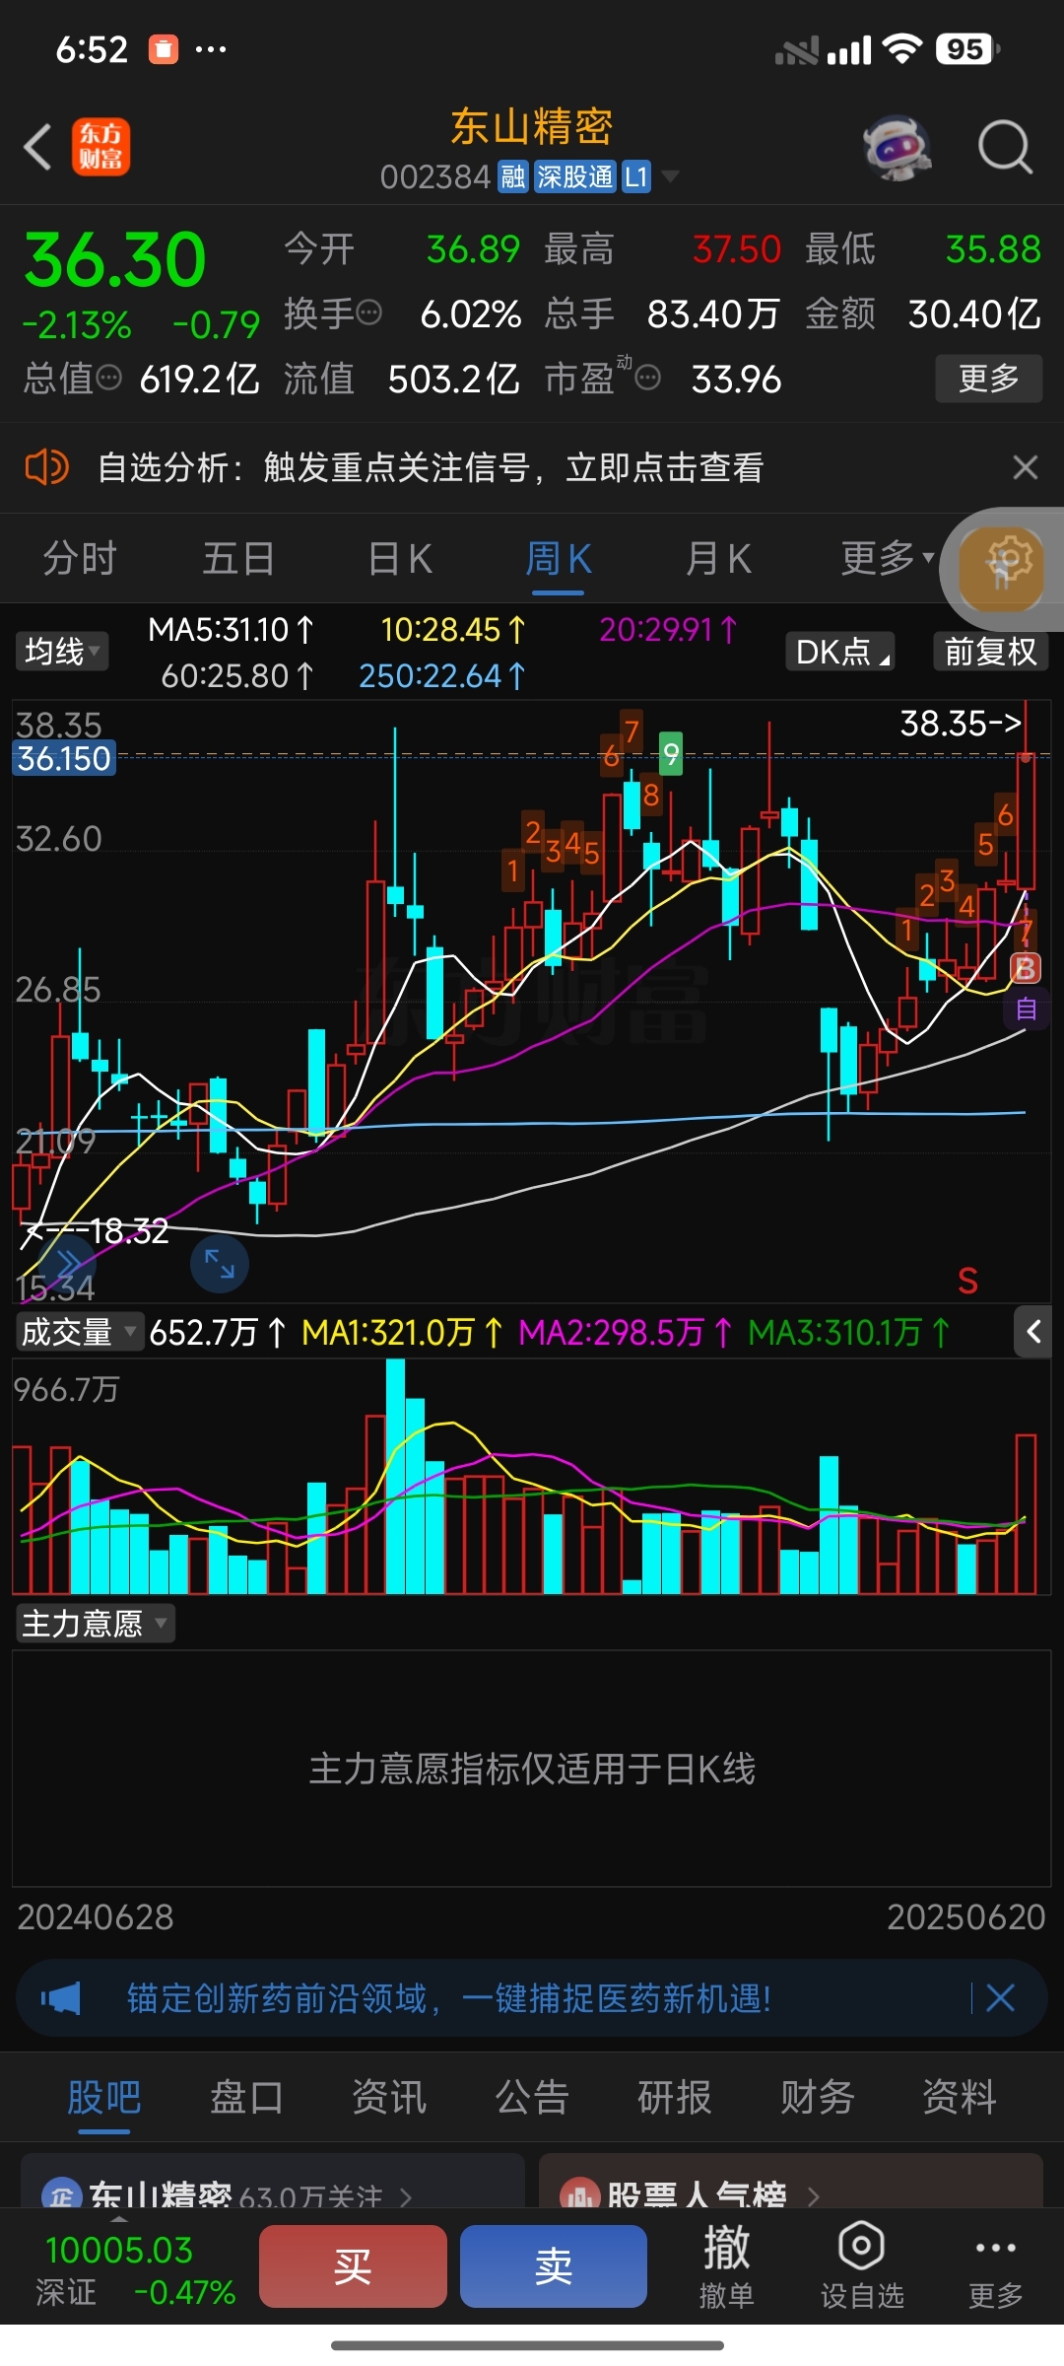Tap the B buy signal marker
The width and height of the screenshot is (1064, 2366).
coord(1025,969)
